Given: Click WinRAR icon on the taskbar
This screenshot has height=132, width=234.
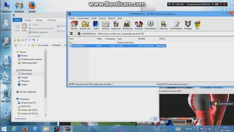Looking at the screenshot, I should tap(67, 129).
